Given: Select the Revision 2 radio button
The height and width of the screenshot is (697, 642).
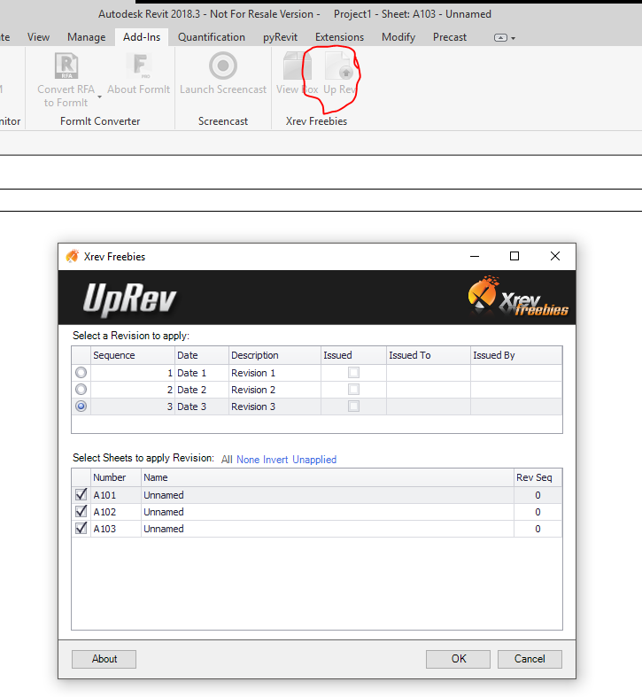Looking at the screenshot, I should pos(81,390).
